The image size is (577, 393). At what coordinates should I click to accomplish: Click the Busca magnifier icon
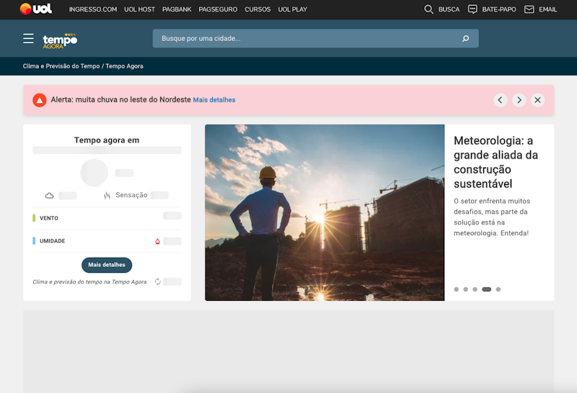tap(428, 9)
